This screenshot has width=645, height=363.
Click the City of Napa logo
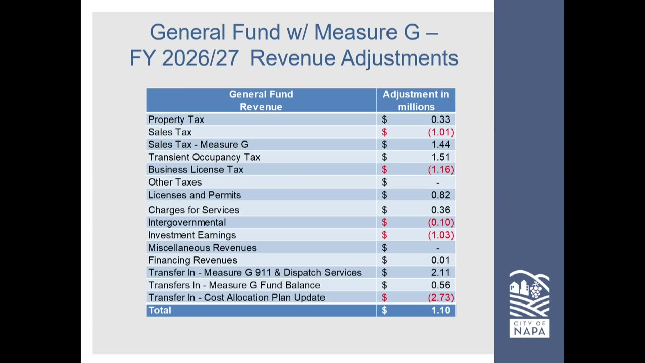coord(529,304)
